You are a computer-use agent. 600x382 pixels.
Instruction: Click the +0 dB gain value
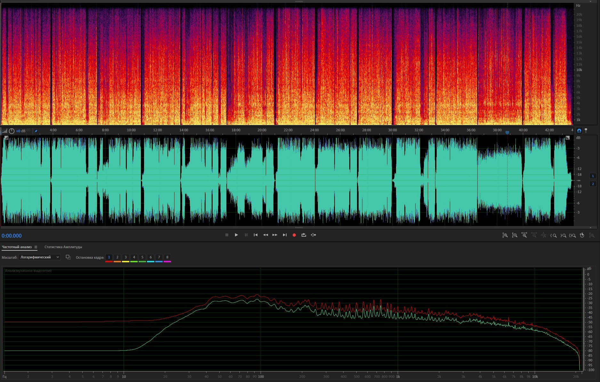point(21,131)
